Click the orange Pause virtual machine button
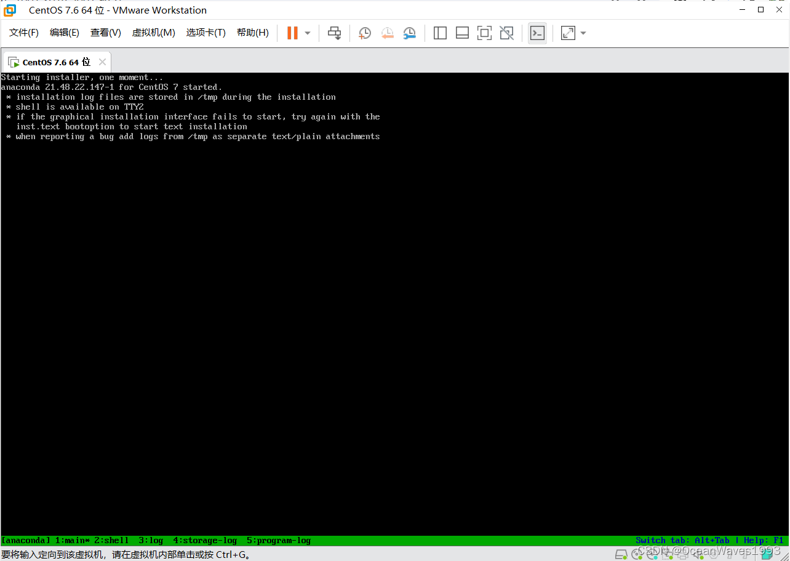 pos(292,33)
